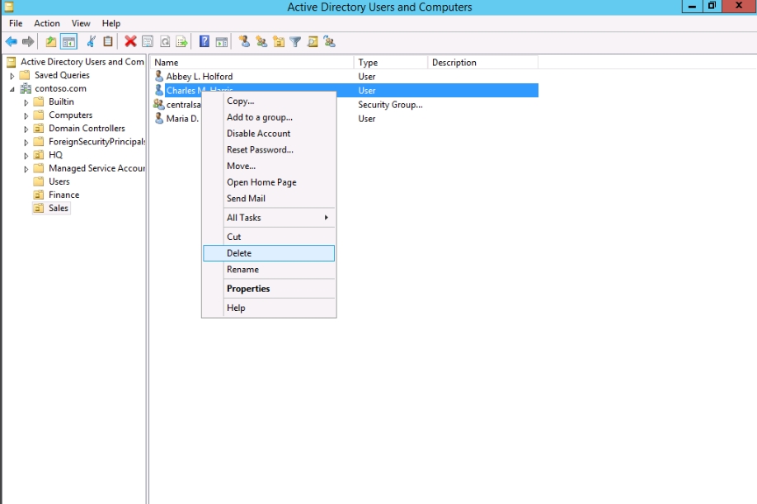Click the blue question mark Help icon
This screenshot has width=757, height=504.
pyautogui.click(x=205, y=42)
